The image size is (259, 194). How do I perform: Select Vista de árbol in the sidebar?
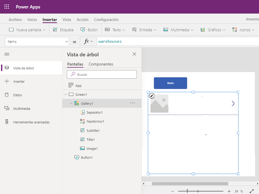(31, 68)
